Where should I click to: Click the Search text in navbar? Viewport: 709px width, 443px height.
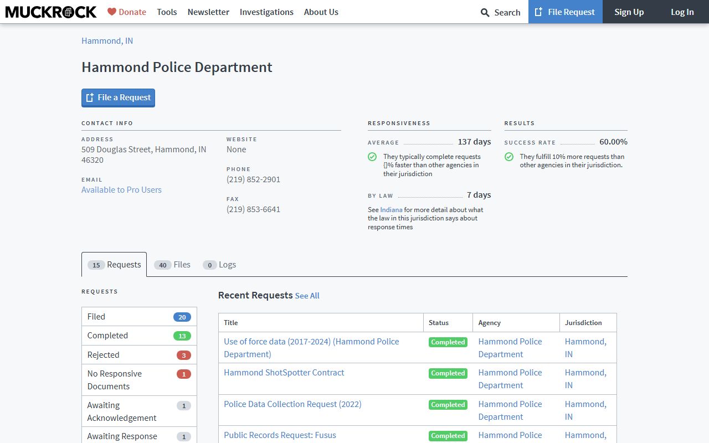coord(507,12)
